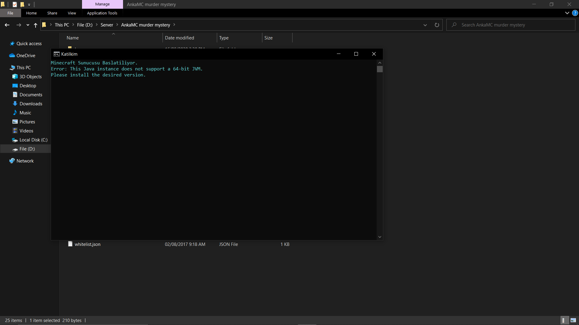Select Local Disk (C:) drive
Image resolution: width=579 pixels, height=325 pixels.
(33, 140)
